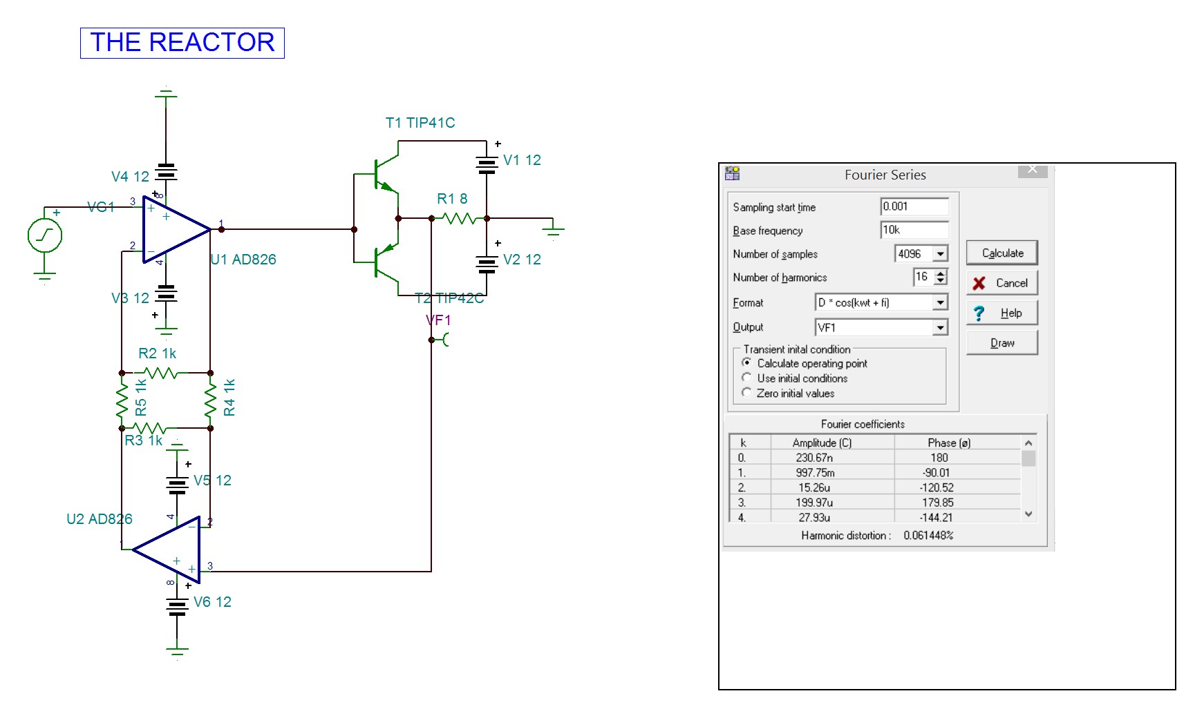The image size is (1204, 718).
Task: Click the Number of harmonics field
Action: [x=923, y=277]
